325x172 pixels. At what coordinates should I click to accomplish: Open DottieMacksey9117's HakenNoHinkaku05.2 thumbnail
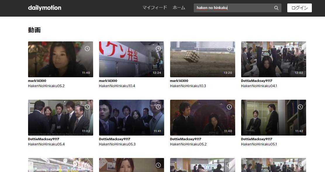(203, 117)
